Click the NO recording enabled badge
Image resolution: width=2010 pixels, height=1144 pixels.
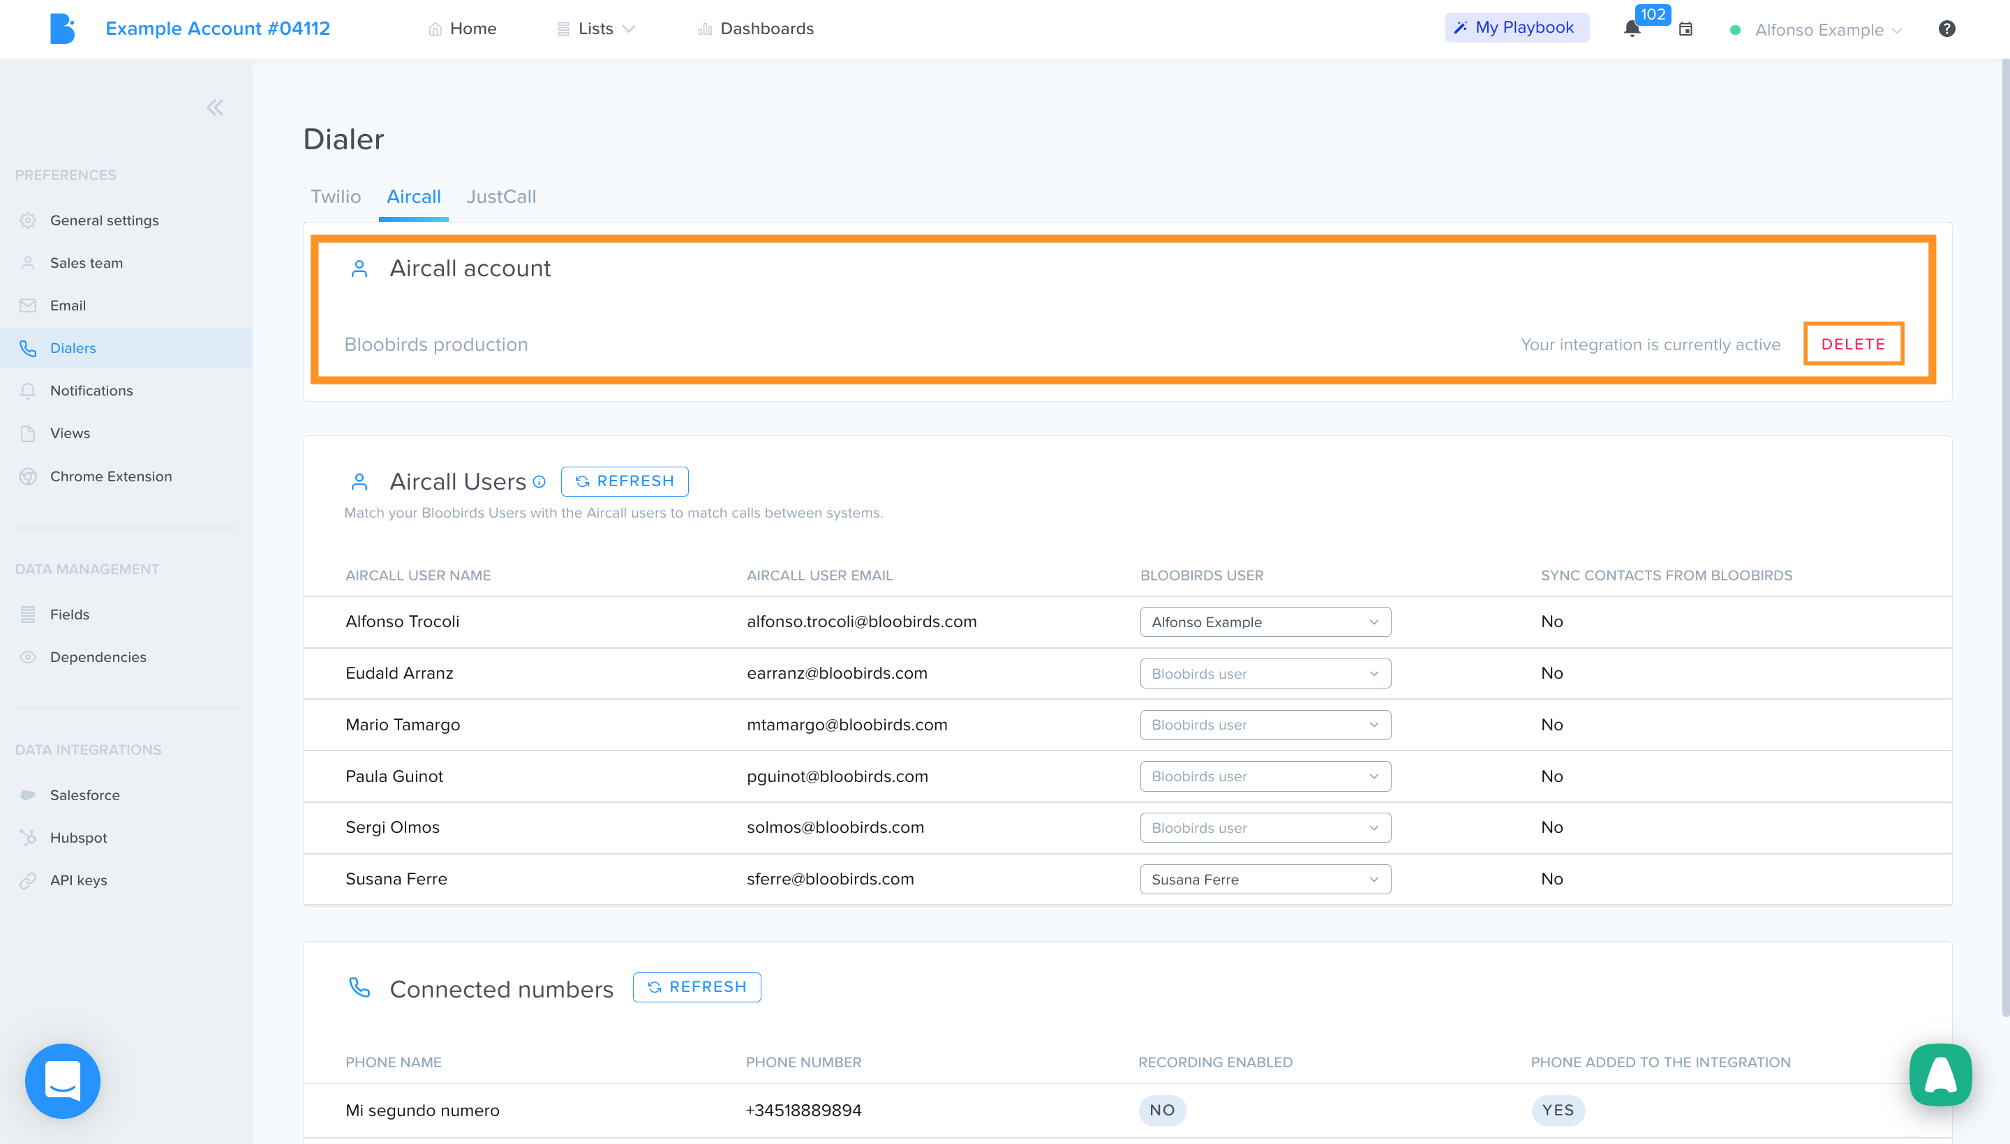[1162, 1111]
